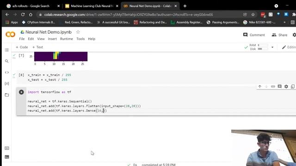
Task: Open the Edit menu
Action: click(31, 39)
